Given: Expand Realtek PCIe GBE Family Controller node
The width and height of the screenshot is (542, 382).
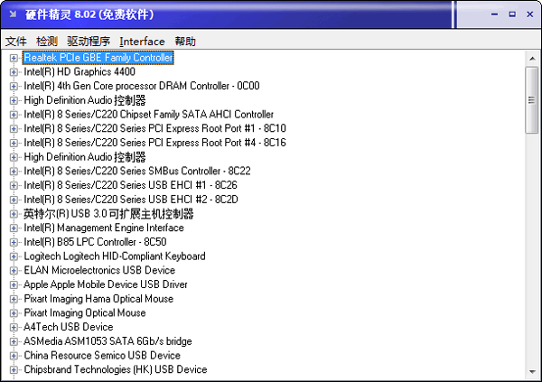Looking at the screenshot, I should tap(14, 58).
